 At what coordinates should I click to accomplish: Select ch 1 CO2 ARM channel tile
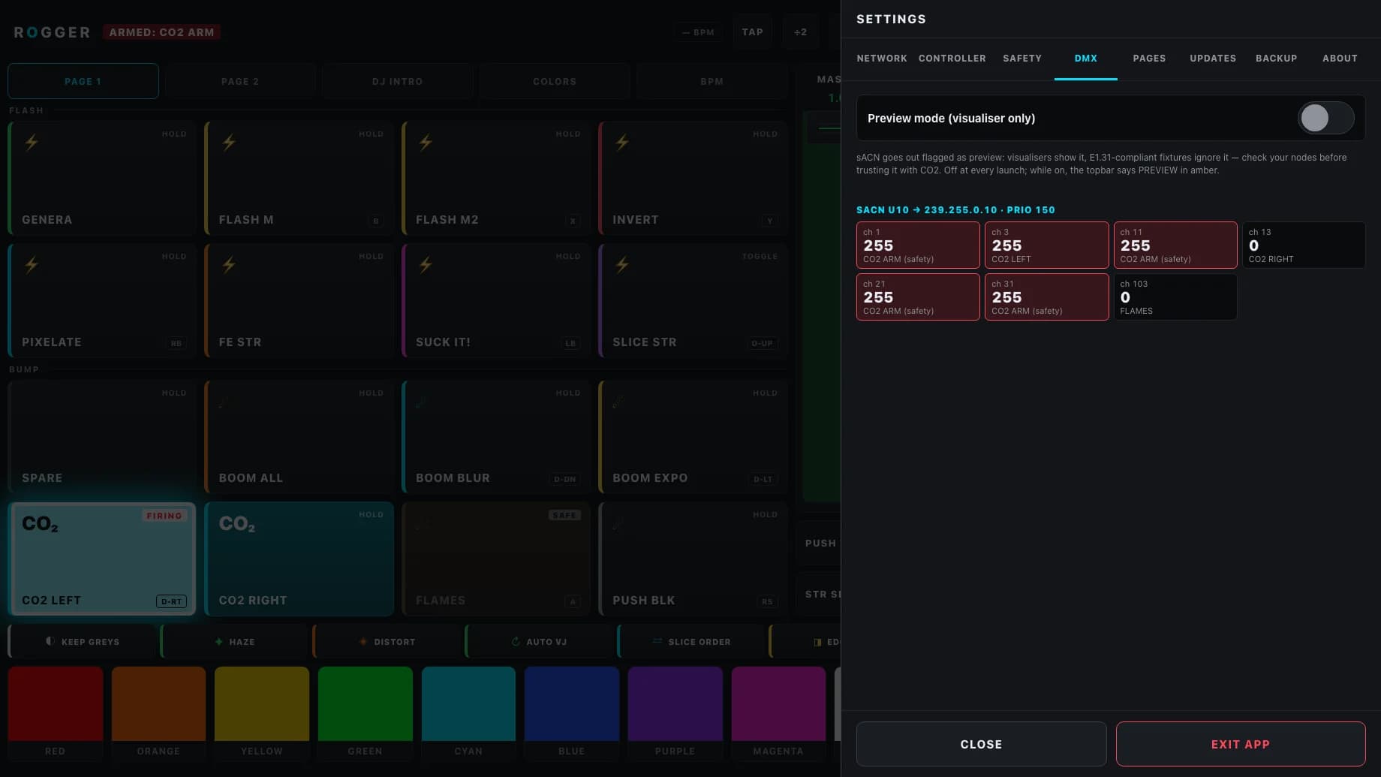(918, 245)
